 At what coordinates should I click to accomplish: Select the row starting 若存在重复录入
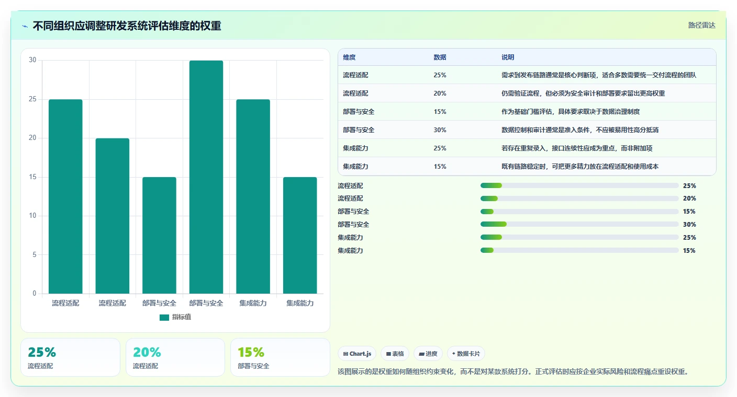[x=527, y=148]
